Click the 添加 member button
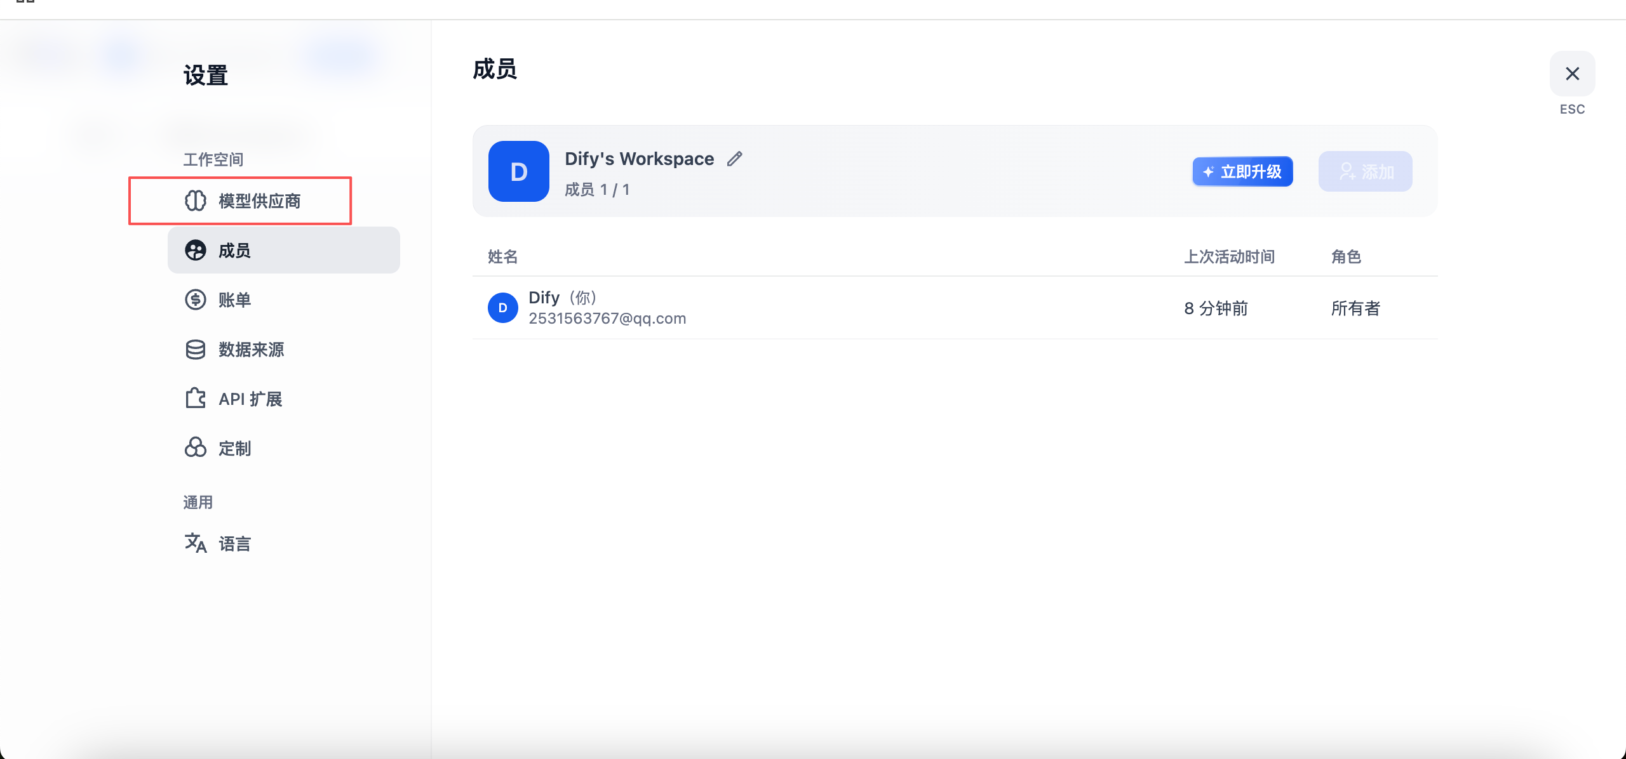This screenshot has height=759, width=1626. pyautogui.click(x=1366, y=171)
